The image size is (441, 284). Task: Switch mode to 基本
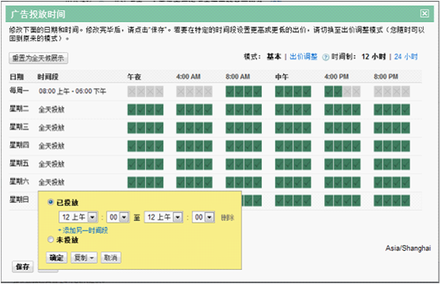click(x=274, y=57)
